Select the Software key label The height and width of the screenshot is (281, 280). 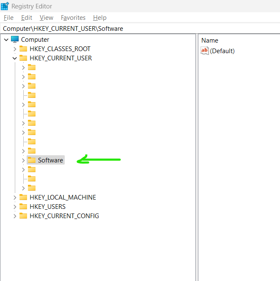[50, 160]
